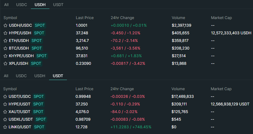
Task: Favorite the XPL/USDH pair
Action: (x=5, y=64)
